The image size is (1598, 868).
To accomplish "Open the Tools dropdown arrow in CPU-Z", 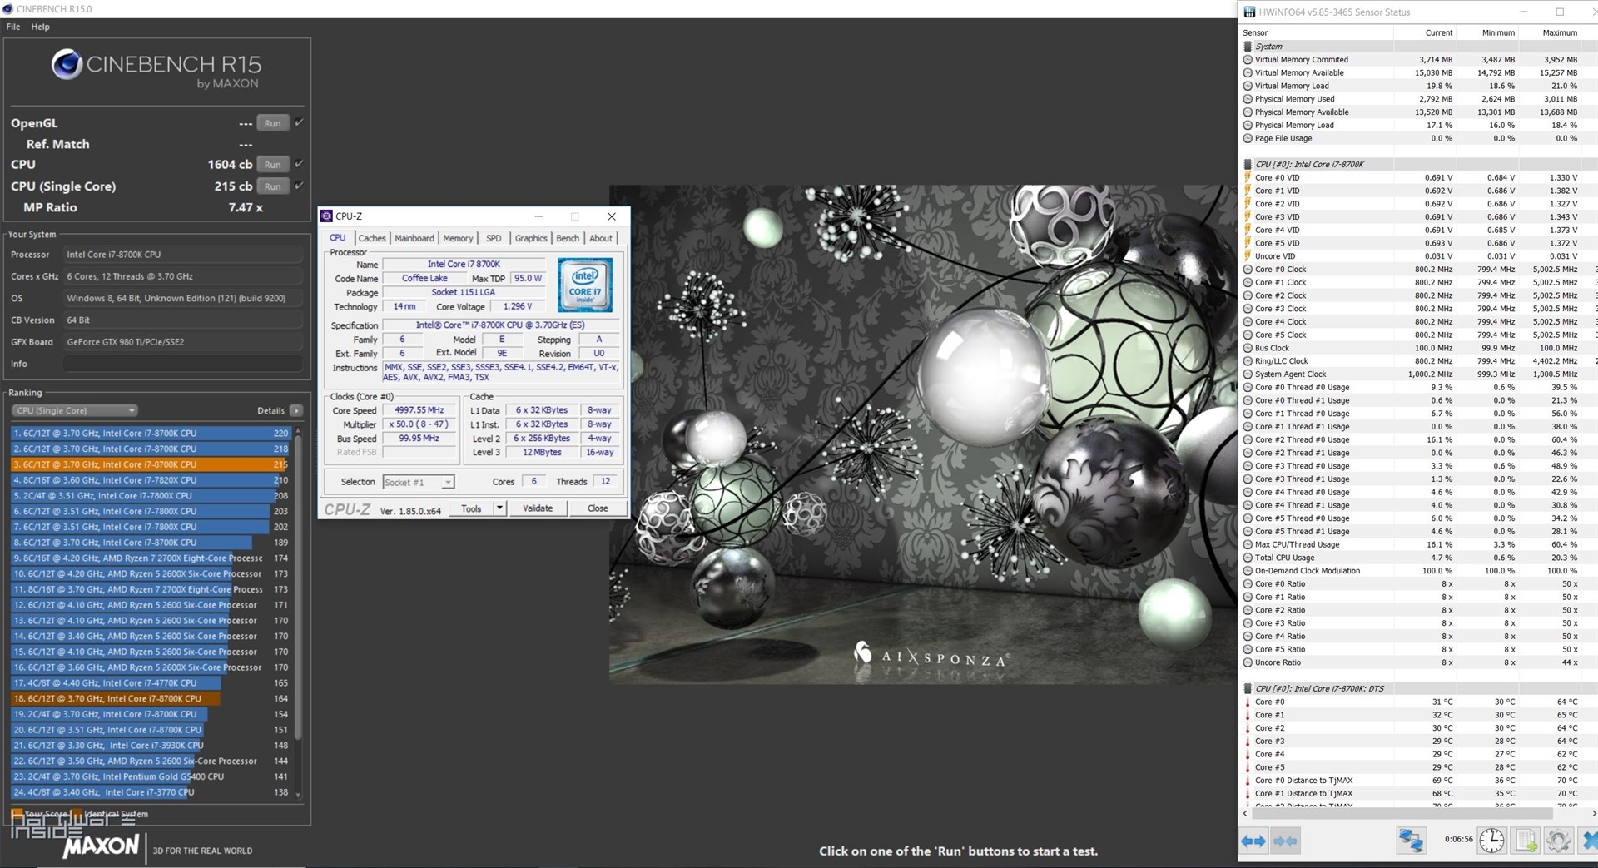I will 499,508.
